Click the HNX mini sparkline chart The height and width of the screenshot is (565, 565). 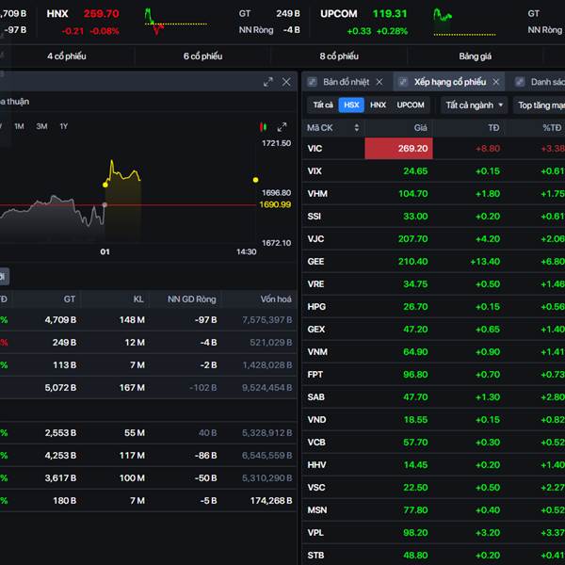tap(164, 19)
